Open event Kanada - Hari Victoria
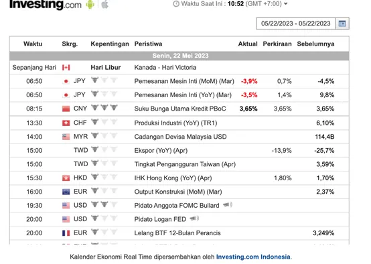371x264 pixels. (165, 68)
